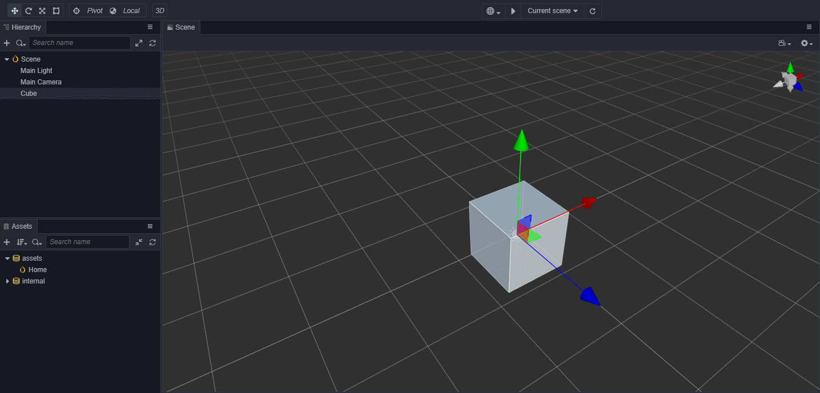The height and width of the screenshot is (393, 820).
Task: Focus the Assets search name field
Action: coord(87,242)
